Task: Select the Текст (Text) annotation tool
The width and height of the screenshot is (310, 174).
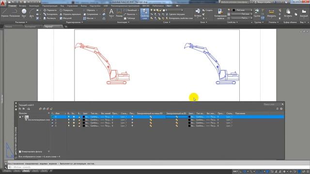Action: (111, 13)
